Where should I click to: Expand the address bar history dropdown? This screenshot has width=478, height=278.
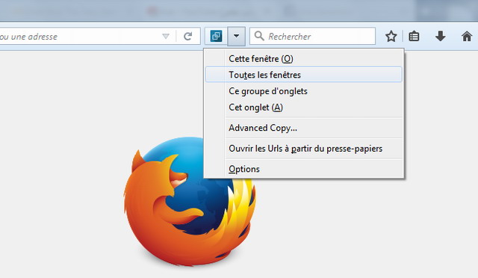point(166,37)
